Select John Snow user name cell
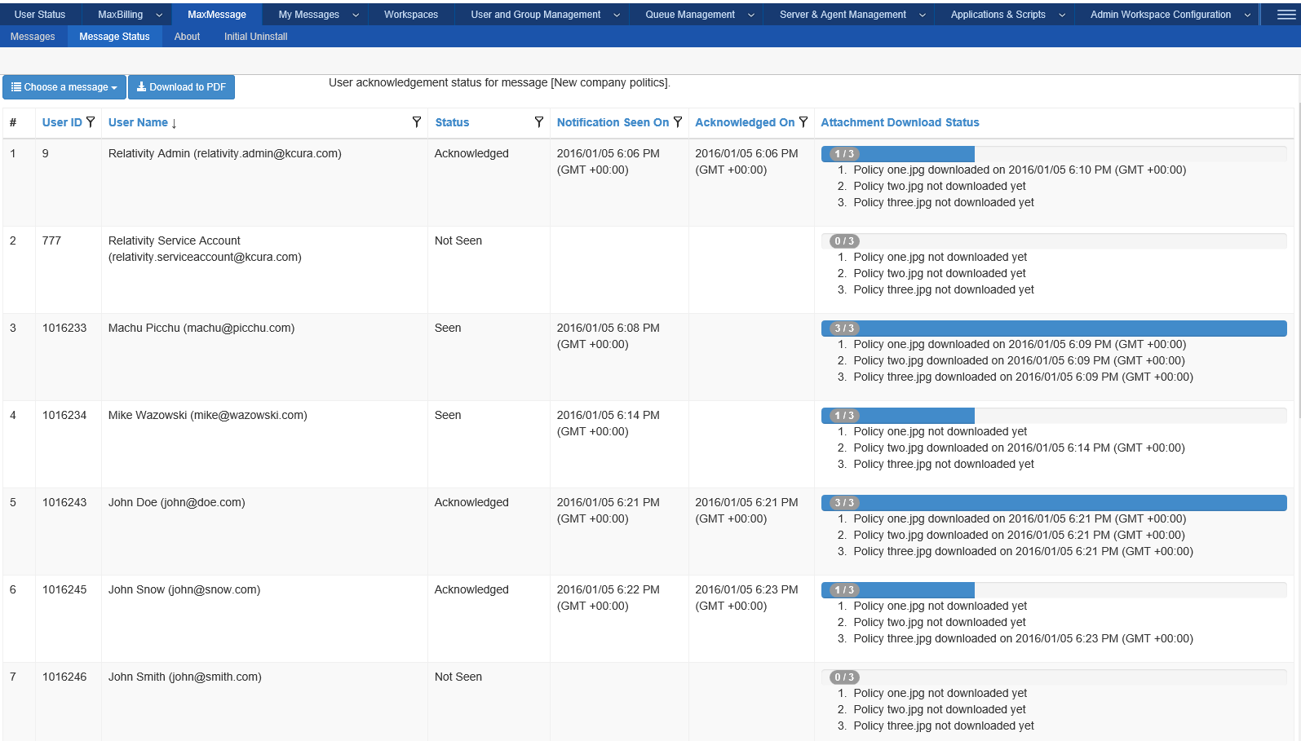 click(264, 619)
